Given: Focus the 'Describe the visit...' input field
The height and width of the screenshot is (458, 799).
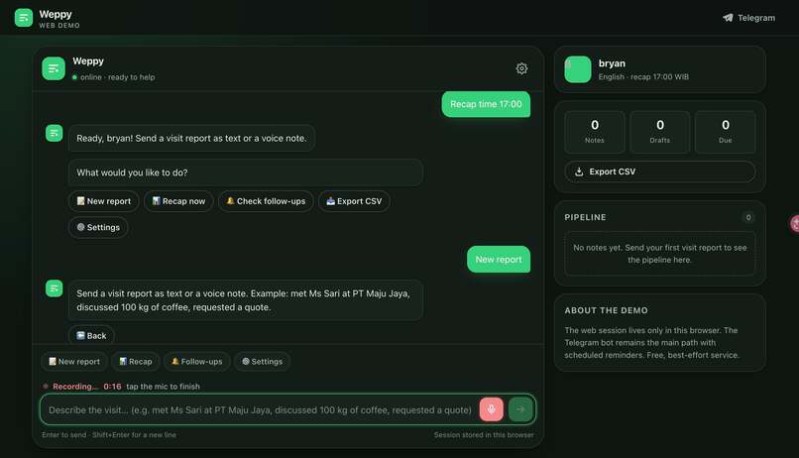Looking at the screenshot, I should [260, 409].
